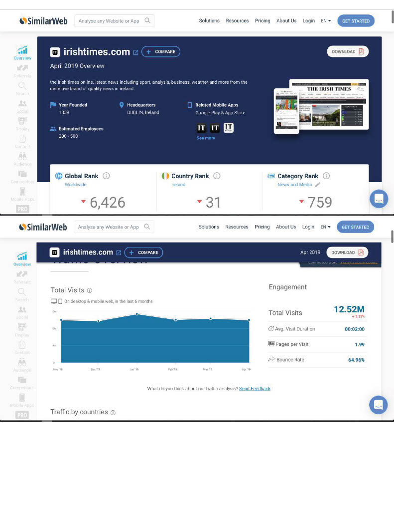394x511 pixels.
Task: Open the first black IT mobile app icon
Action: click(201, 128)
